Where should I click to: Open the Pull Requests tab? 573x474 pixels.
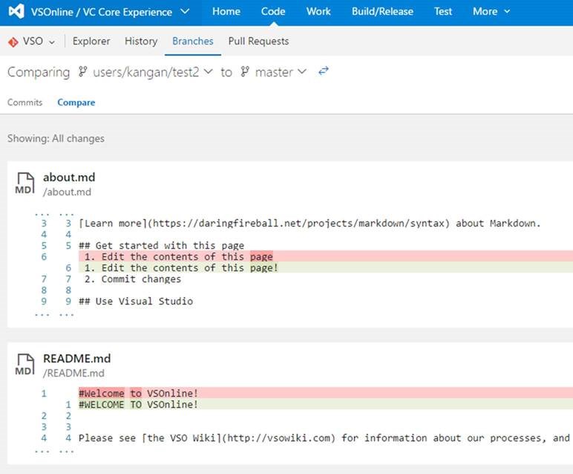[x=258, y=41]
